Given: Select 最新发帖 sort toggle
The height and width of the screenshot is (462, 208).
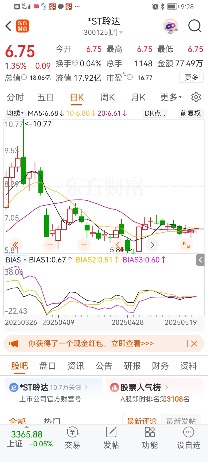Looking at the screenshot, I should (181, 420).
